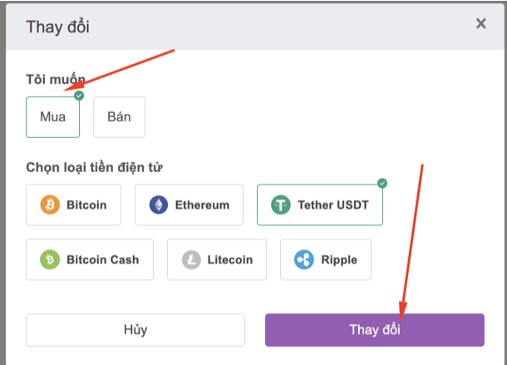Viewport: 507px width, 365px height.
Task: Choose Bitcoin as the cryptocurrency
Action: tap(73, 205)
